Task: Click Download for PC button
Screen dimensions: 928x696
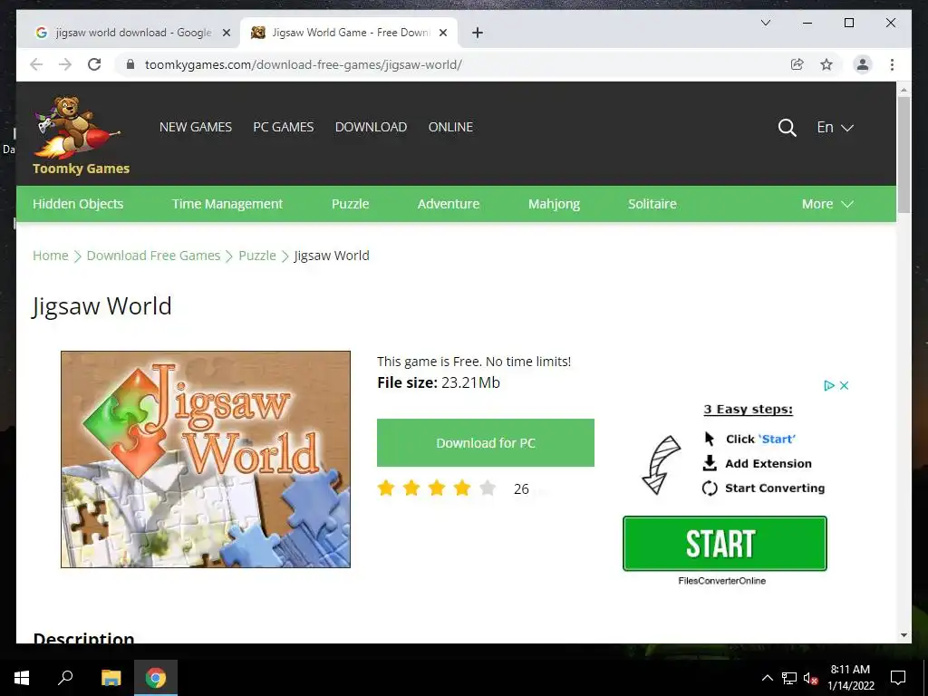Action: click(486, 442)
